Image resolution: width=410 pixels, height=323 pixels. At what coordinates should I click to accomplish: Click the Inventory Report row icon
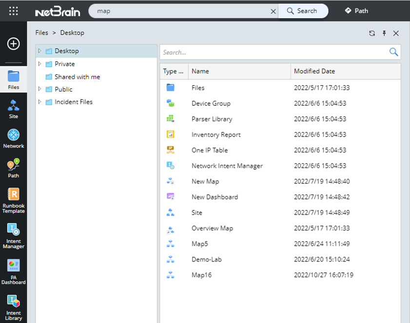[171, 134]
